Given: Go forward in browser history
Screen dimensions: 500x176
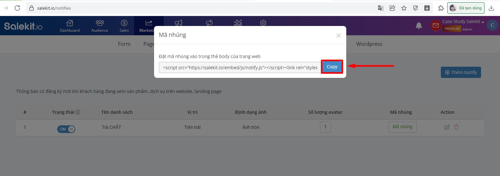Looking at the screenshot, I should tap(6, 8).
